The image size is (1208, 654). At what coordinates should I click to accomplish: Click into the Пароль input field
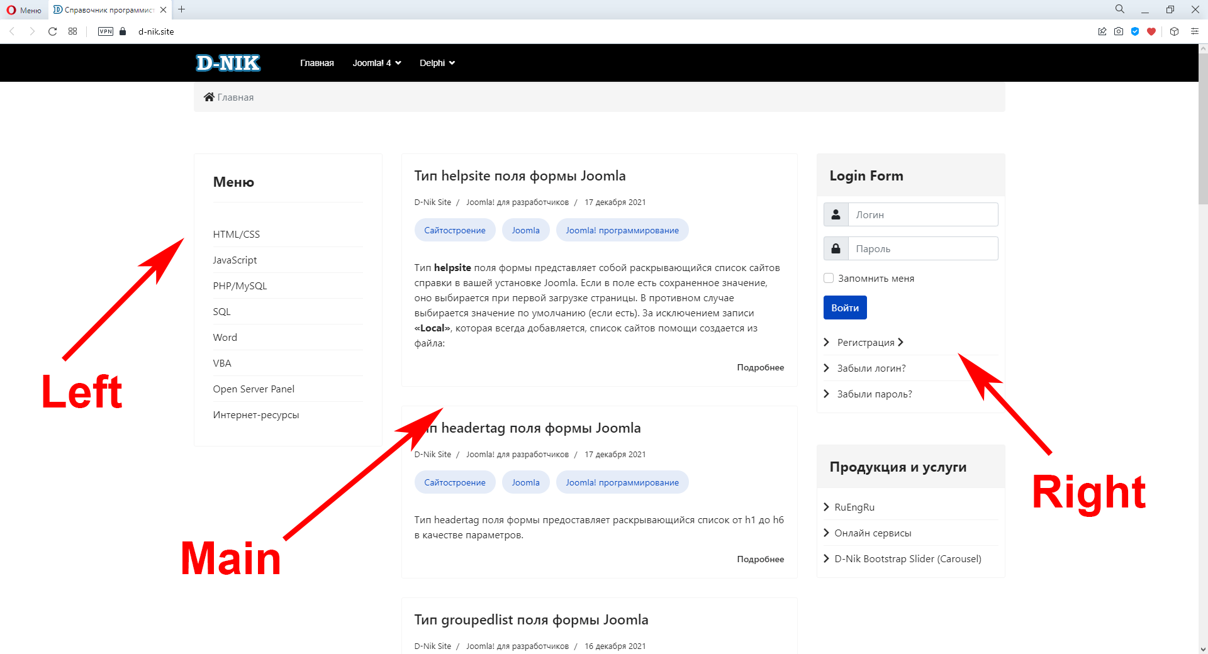coord(923,248)
